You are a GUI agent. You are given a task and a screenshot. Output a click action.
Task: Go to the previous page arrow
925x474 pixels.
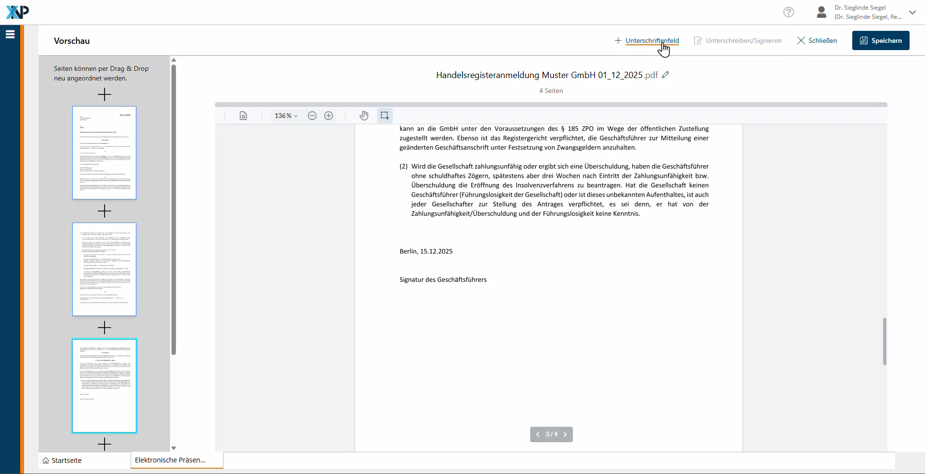tap(538, 434)
